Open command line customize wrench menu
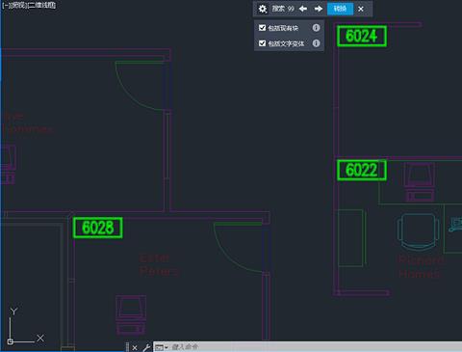Screen dimensions: 462x352 (146, 347)
